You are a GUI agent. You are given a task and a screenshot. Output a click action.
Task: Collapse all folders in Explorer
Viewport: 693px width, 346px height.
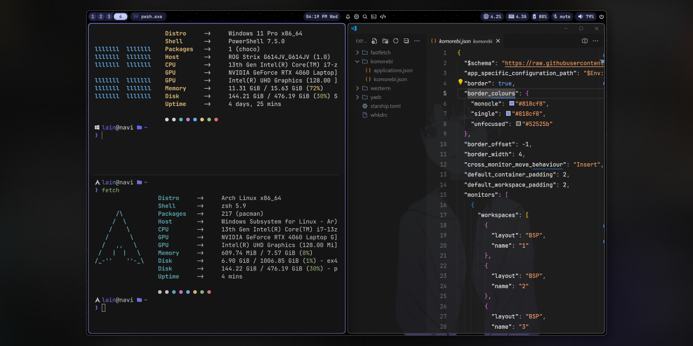(x=406, y=41)
